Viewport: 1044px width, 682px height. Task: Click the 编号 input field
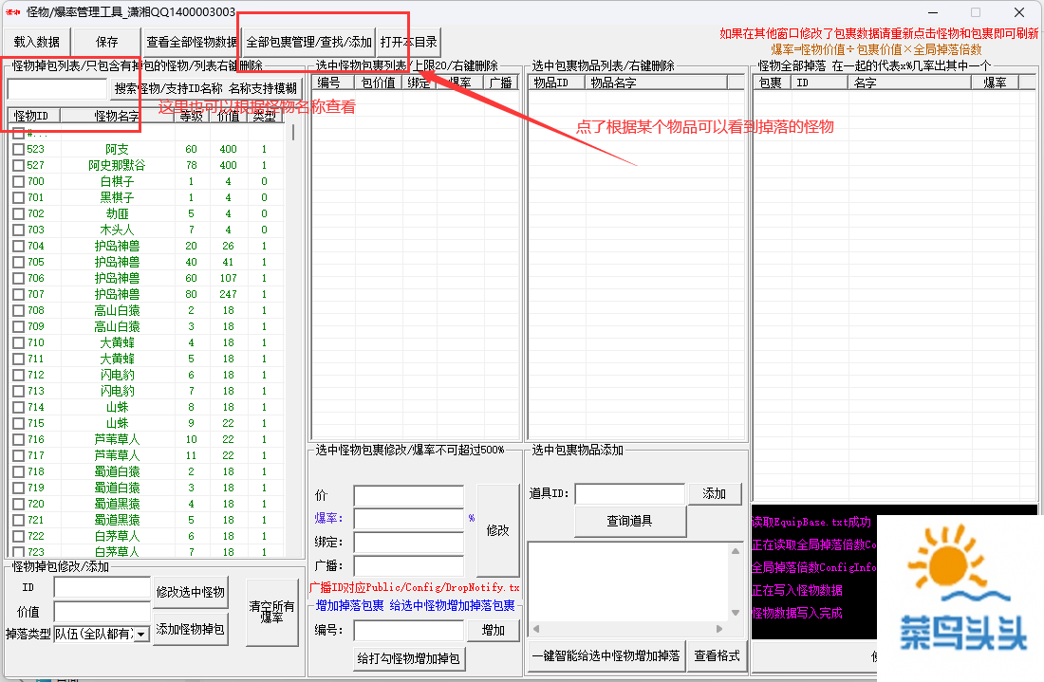pos(409,630)
